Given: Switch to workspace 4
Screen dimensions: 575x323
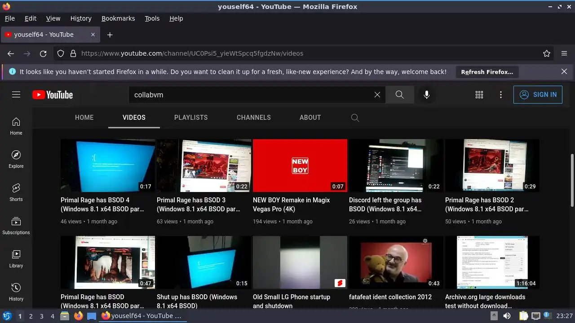Looking at the screenshot, I should pyautogui.click(x=53, y=316).
